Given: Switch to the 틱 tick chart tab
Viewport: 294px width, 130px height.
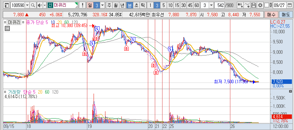Looking at the screenshot, I should point(143,6).
